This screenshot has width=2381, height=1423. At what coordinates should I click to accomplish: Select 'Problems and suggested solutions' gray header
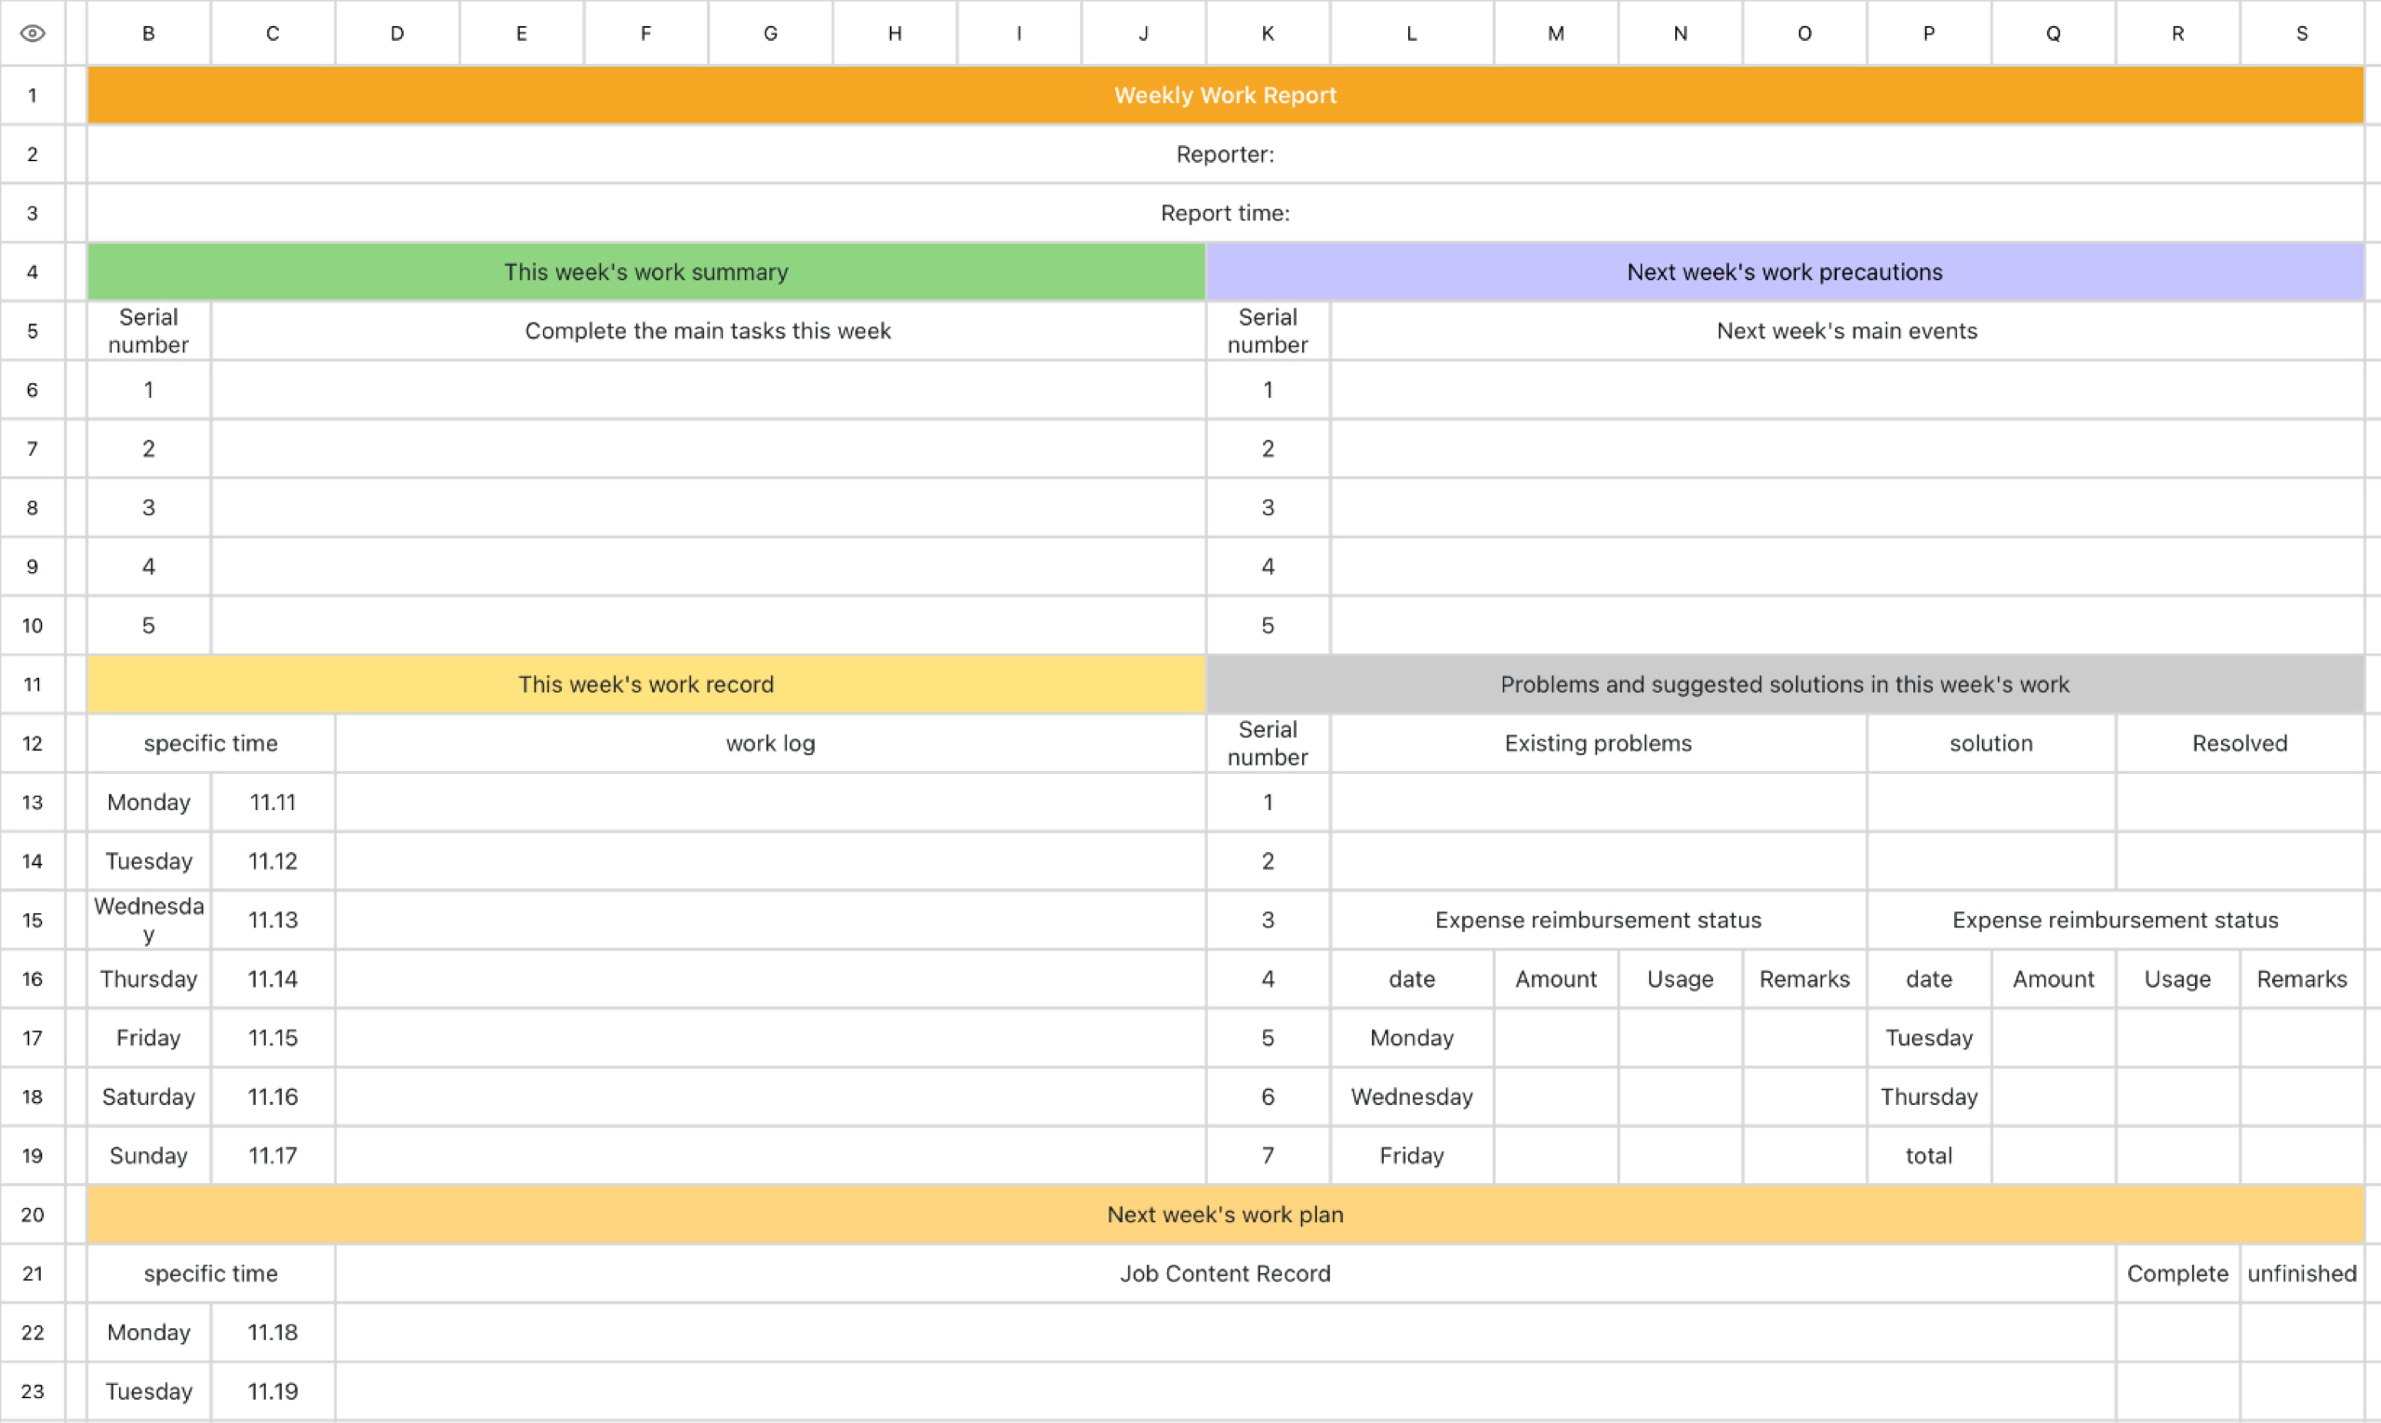point(1785,685)
